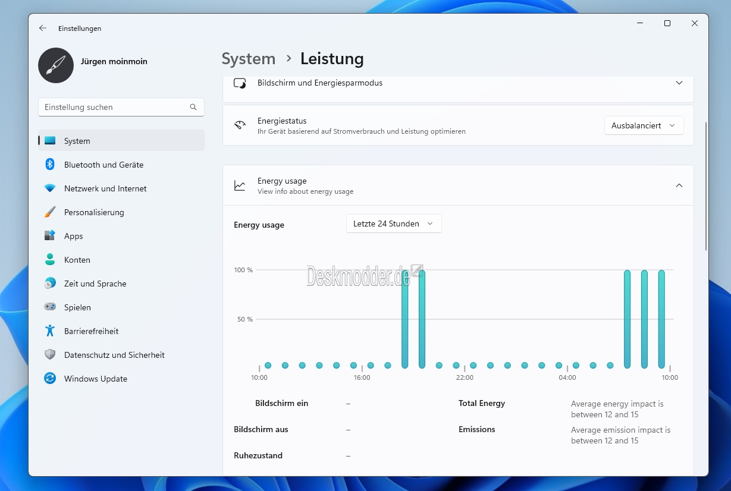Click the 04:00 axis label
The image size is (731, 491).
pyautogui.click(x=567, y=377)
